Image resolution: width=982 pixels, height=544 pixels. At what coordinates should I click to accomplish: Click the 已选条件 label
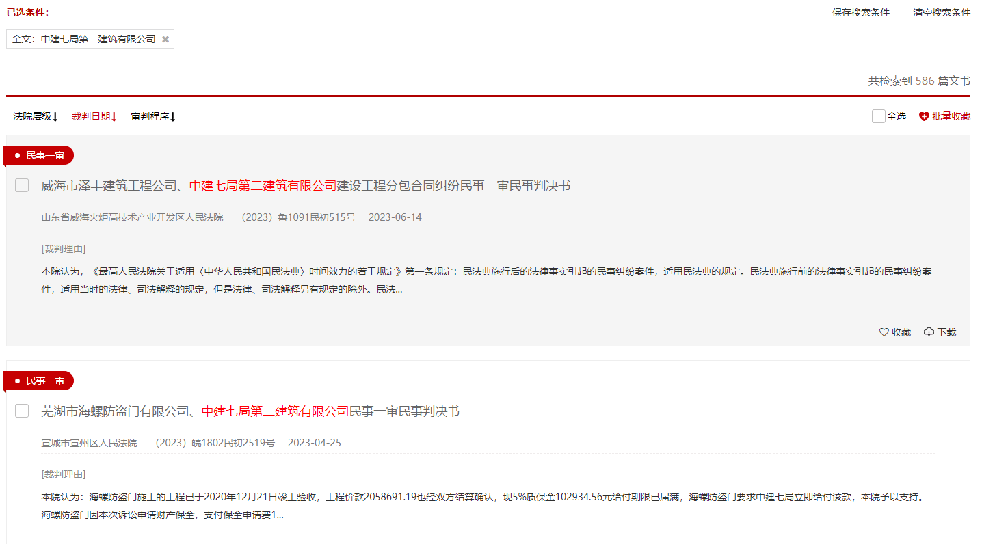27,12
